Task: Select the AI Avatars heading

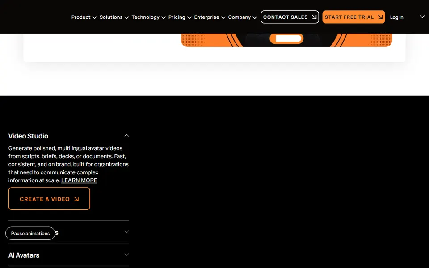Action: (24, 255)
